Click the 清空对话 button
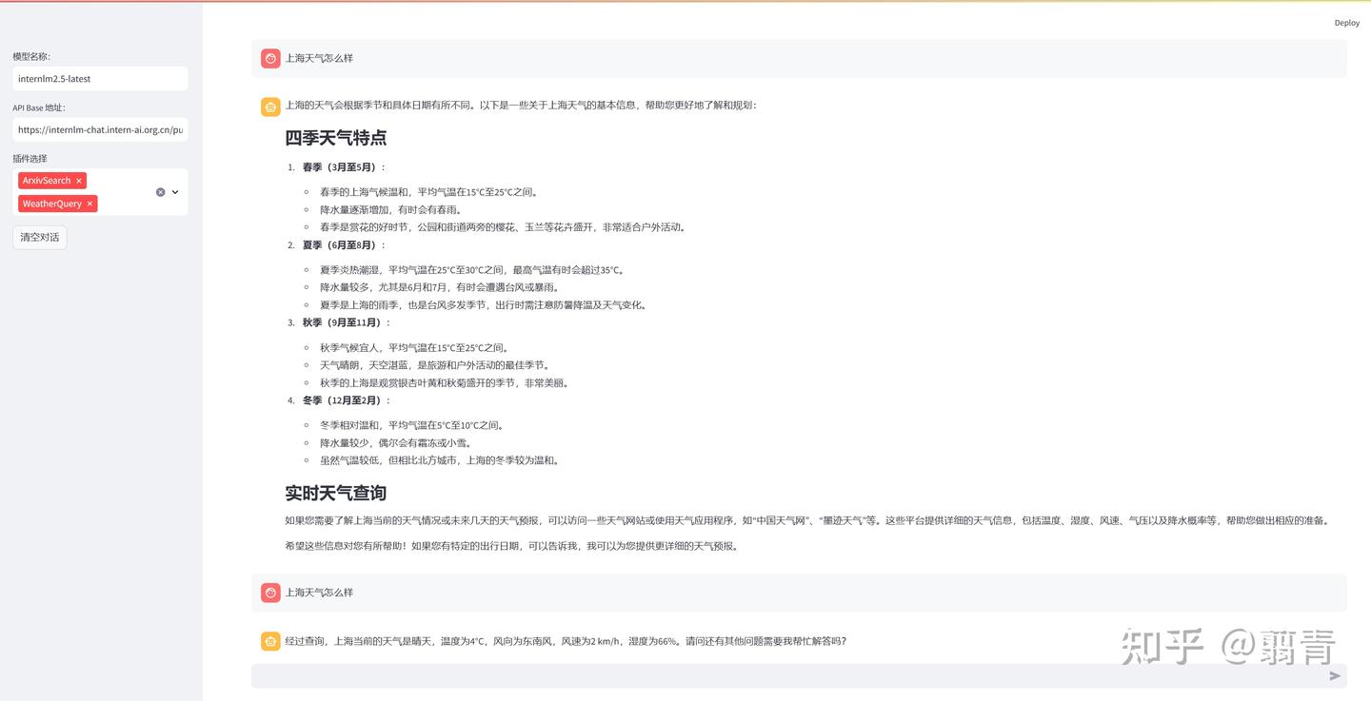Viewport: 1371px width, 701px height. pos(39,236)
